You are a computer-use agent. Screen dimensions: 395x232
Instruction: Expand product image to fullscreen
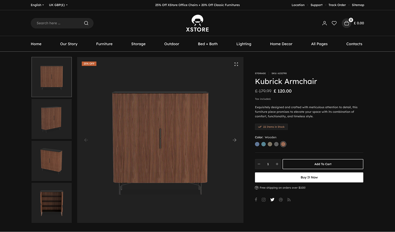click(x=236, y=64)
